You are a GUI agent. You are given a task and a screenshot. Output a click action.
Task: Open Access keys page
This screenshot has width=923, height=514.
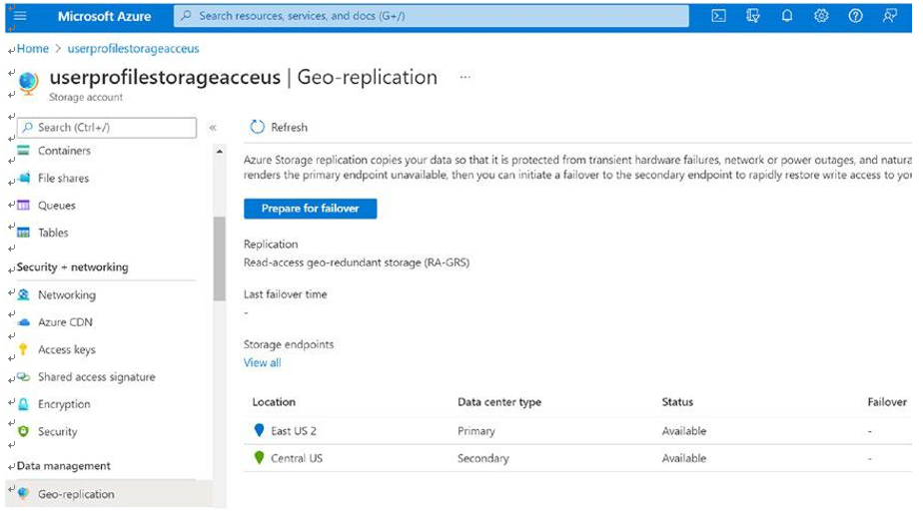click(67, 349)
